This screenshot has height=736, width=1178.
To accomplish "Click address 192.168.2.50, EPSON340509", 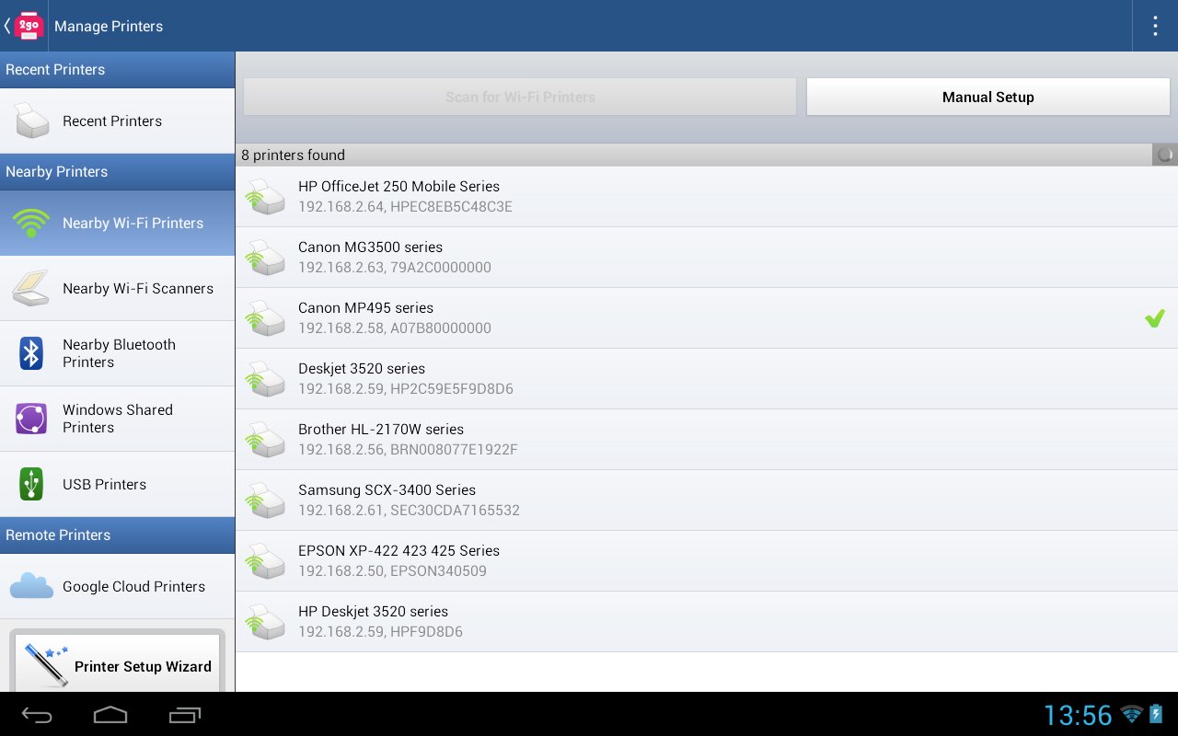I will 392,571.
